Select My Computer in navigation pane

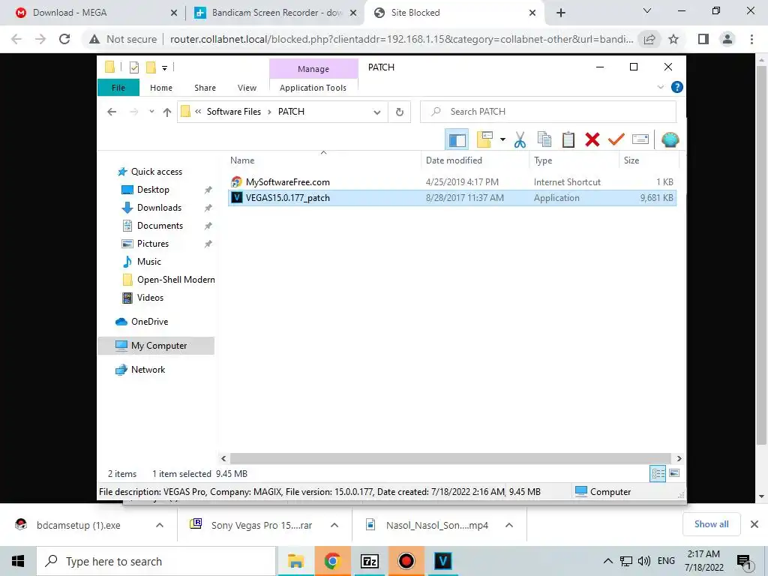[156, 346]
